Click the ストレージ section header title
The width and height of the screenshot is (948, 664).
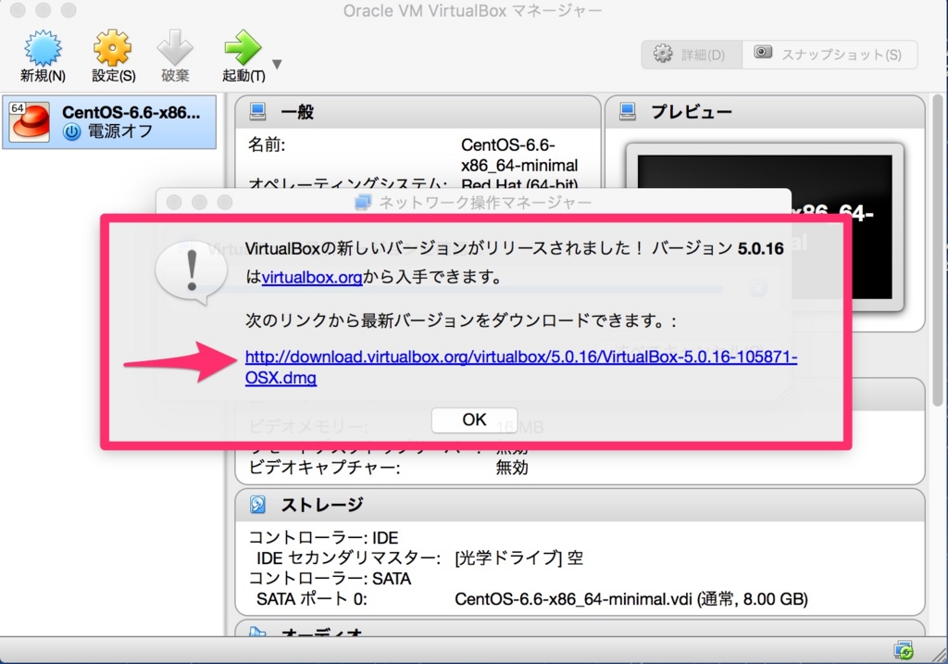(x=321, y=505)
